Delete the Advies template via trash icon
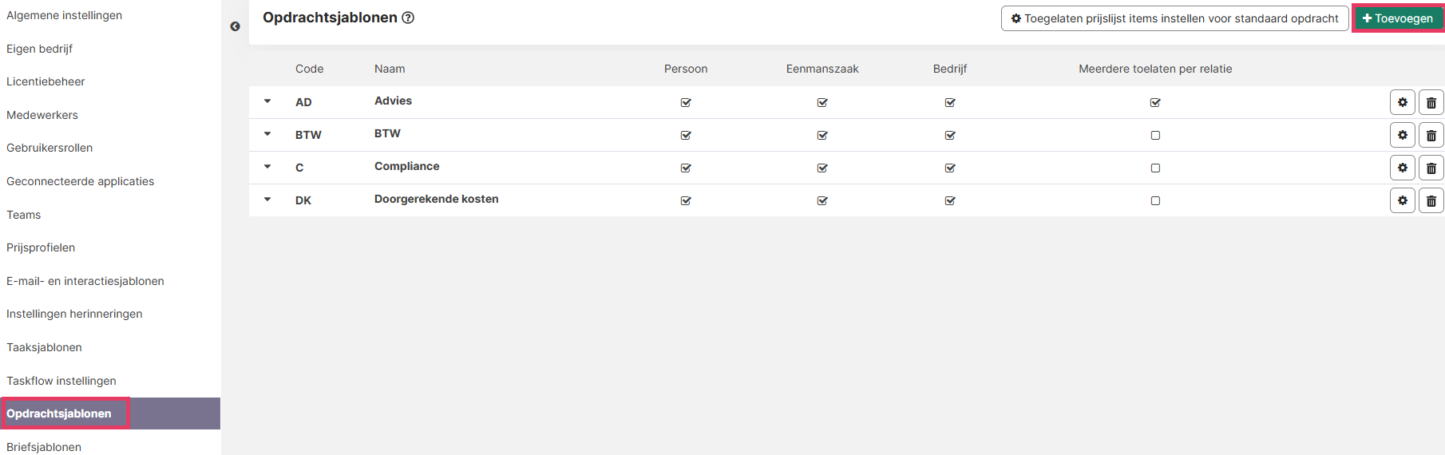 (1431, 102)
